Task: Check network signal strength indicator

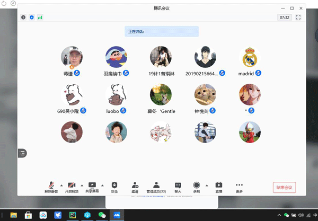Action: (x=40, y=17)
